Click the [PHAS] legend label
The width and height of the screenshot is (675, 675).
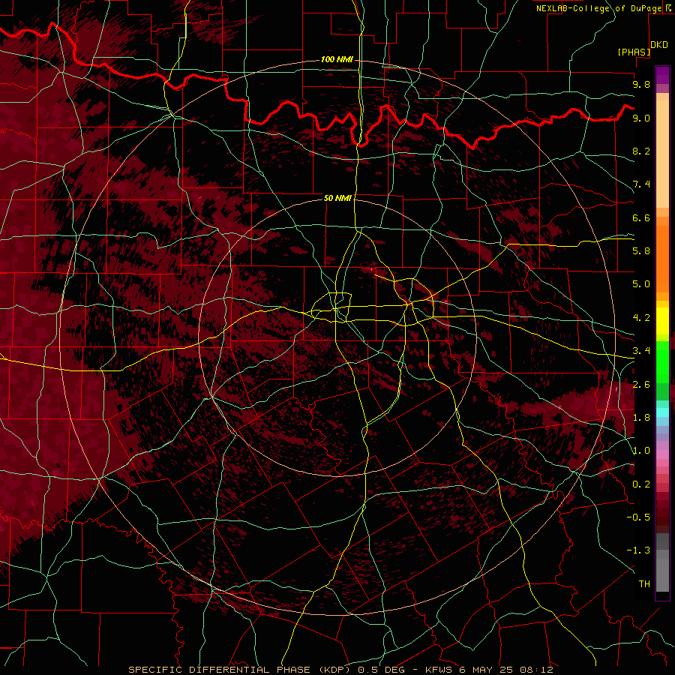coord(634,52)
